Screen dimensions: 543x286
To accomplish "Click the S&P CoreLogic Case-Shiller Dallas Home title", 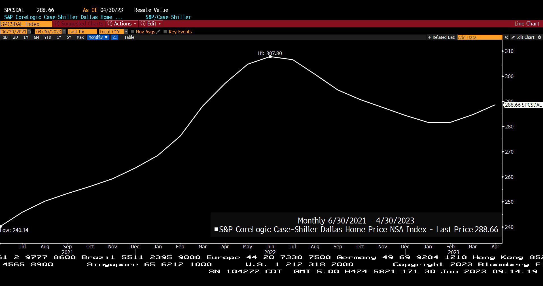I will (63, 17).
